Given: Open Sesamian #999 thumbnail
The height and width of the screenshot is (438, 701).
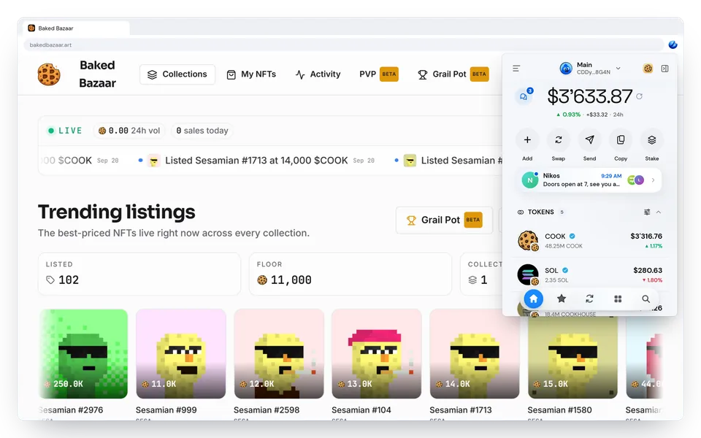Looking at the screenshot, I should point(180,353).
